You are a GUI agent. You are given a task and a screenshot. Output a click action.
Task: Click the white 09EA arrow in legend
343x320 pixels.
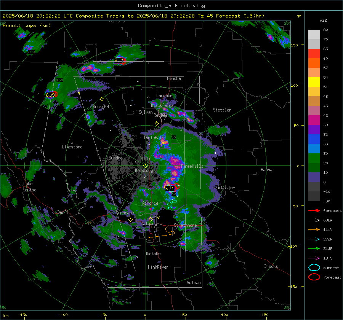[314, 220]
